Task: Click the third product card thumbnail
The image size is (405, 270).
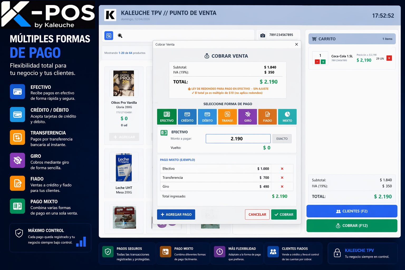Action: tap(124, 217)
